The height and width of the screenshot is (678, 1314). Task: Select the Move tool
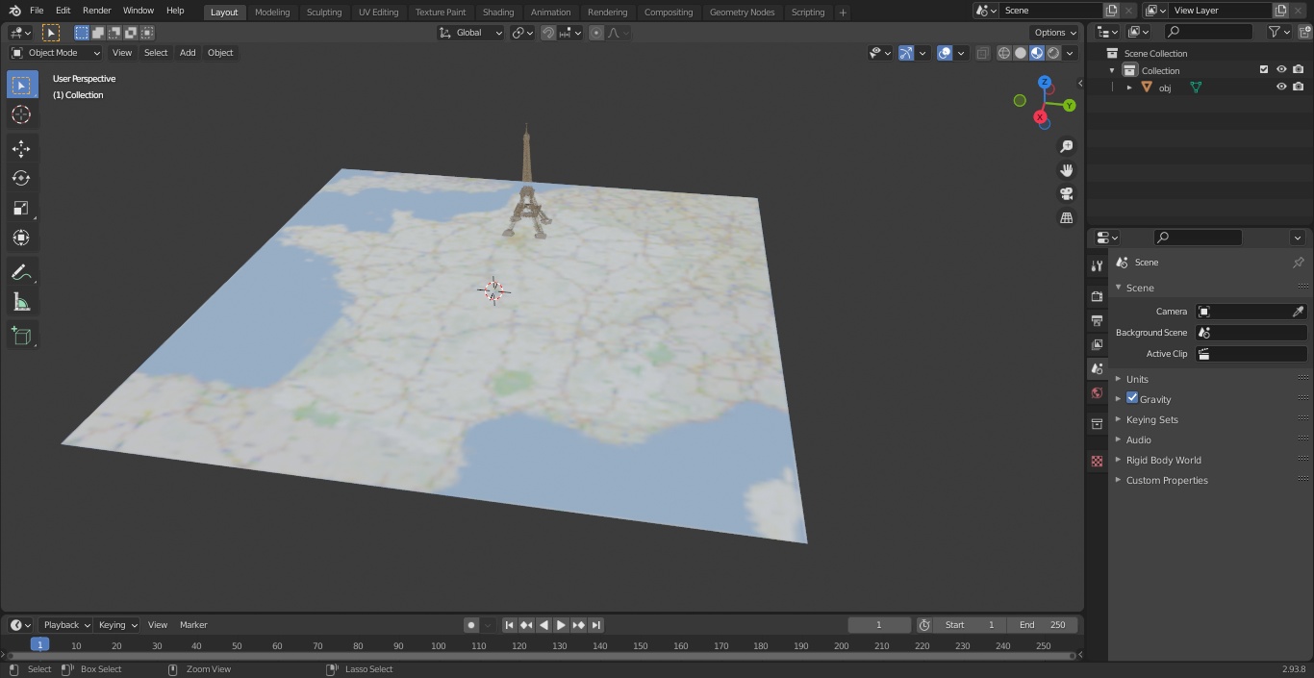tap(21, 149)
